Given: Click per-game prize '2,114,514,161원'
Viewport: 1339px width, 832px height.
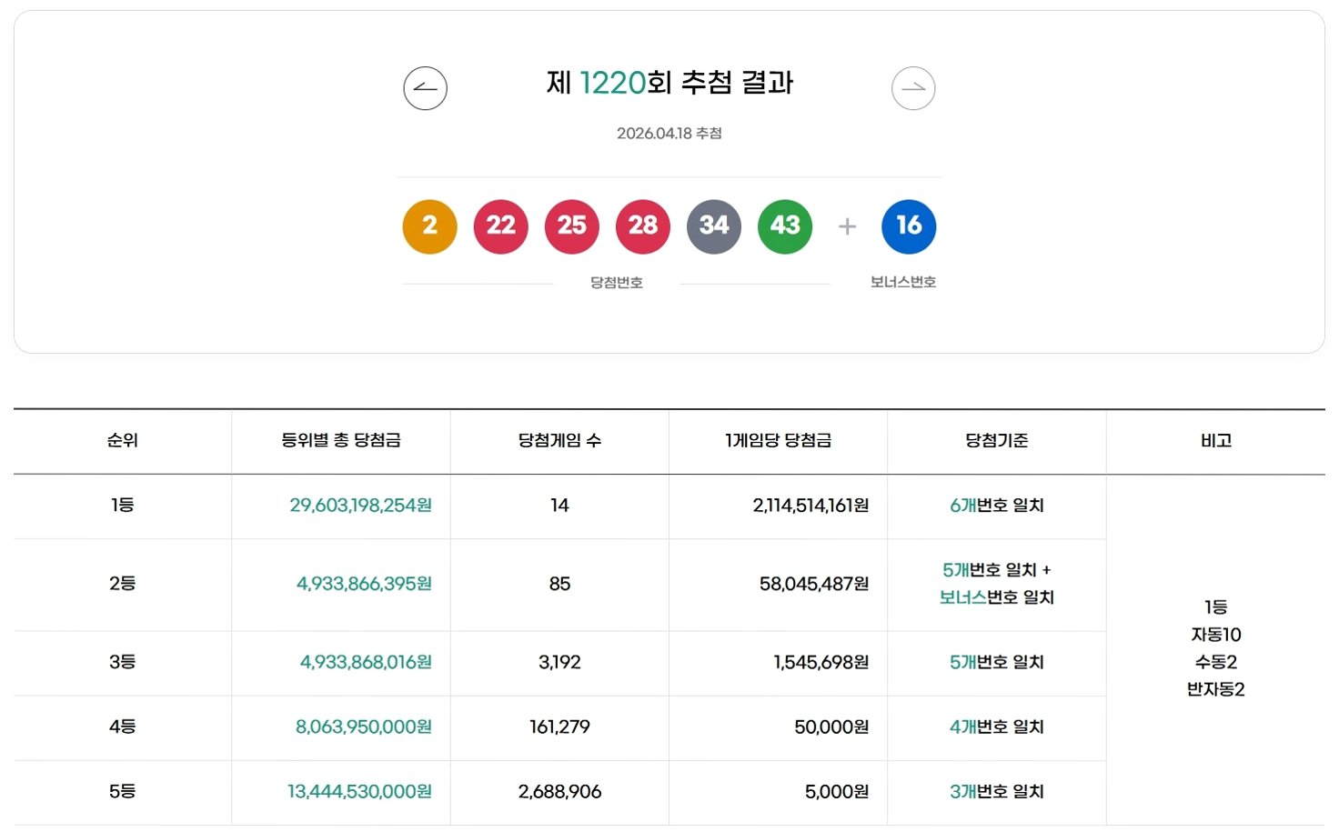Looking at the screenshot, I should point(810,506).
